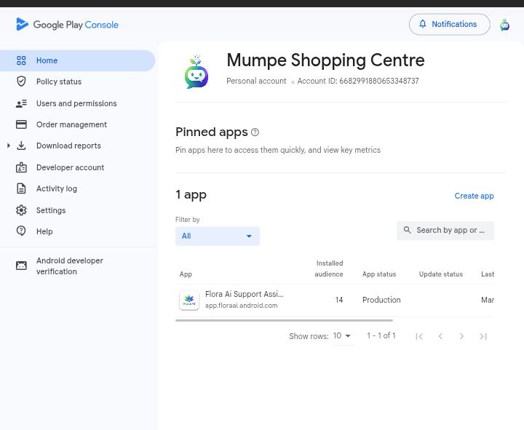Open the Show rows count dropdown
Image resolution: width=524 pixels, height=430 pixels.
[342, 336]
